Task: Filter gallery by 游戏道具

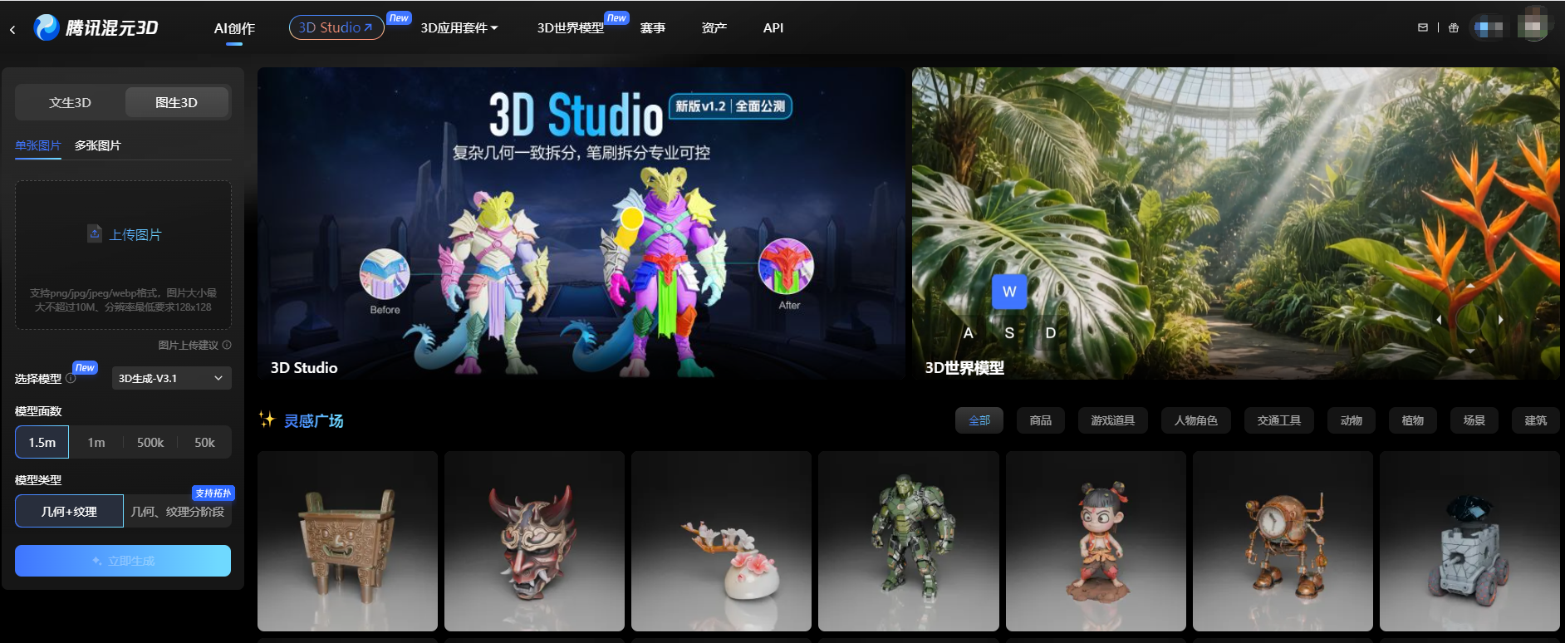Action: point(1113,420)
